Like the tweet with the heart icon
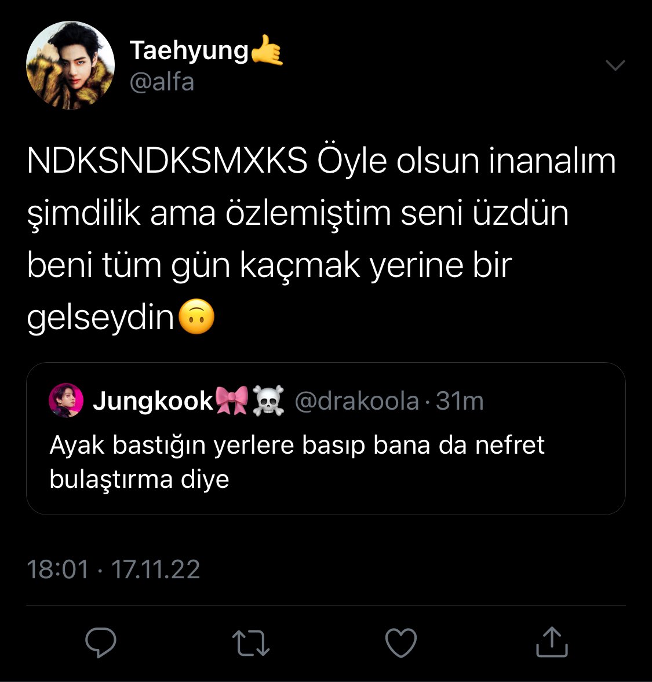The width and height of the screenshot is (652, 682). [x=401, y=643]
